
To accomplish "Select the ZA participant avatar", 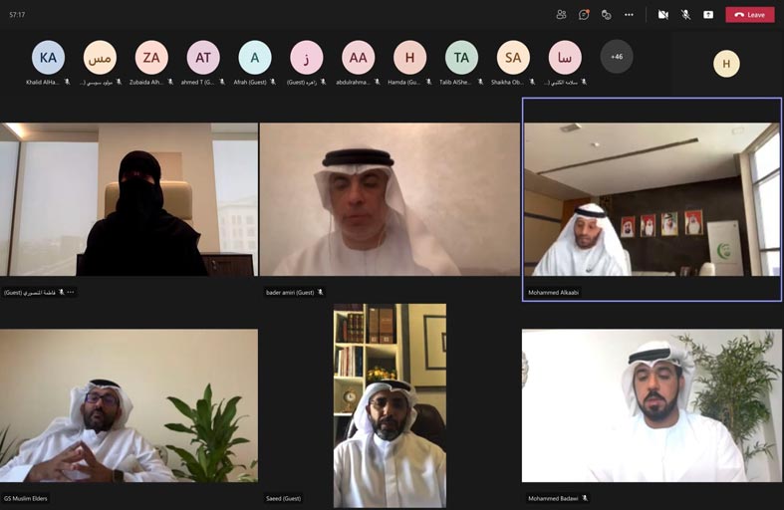I will (151, 58).
